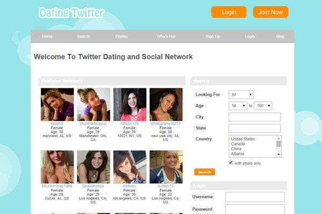Open the Photos navigation item

click(x=122, y=36)
